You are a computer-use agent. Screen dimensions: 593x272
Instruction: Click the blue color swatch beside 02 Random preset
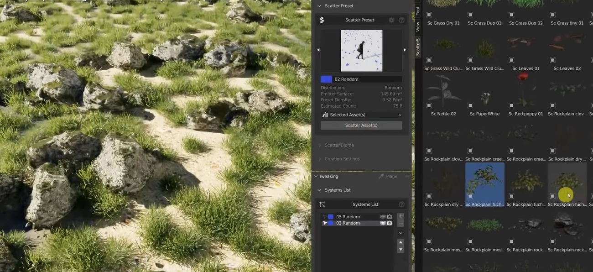326,79
